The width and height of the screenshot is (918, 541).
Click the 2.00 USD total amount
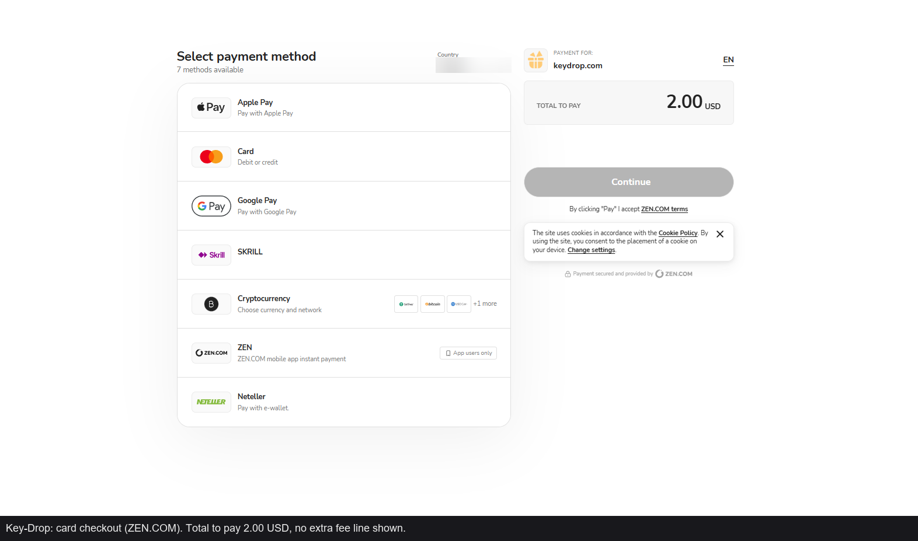click(694, 102)
